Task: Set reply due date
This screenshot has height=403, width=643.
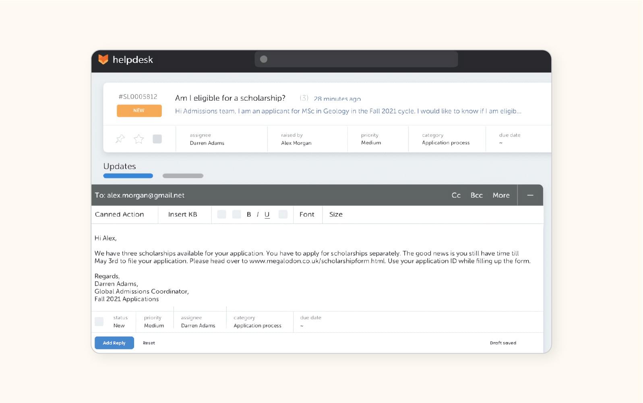Action: [x=310, y=322]
